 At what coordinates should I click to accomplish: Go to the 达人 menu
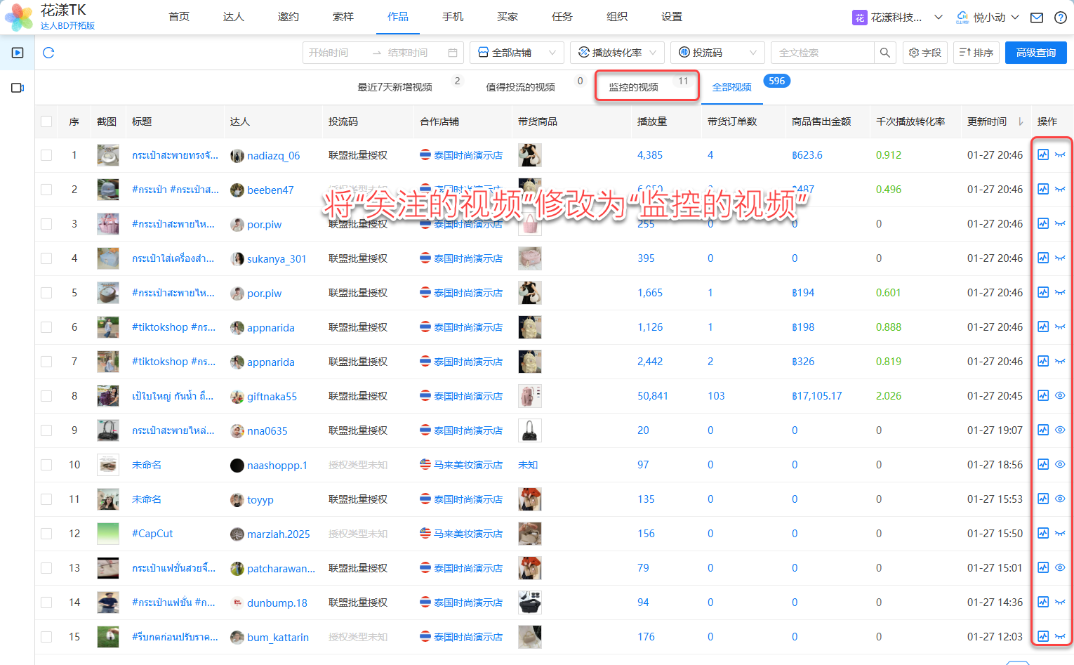coord(233,17)
